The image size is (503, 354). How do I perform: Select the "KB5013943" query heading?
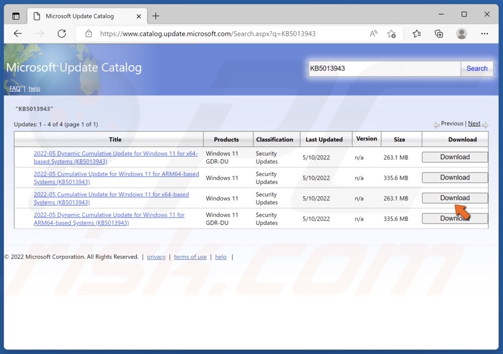(x=34, y=109)
